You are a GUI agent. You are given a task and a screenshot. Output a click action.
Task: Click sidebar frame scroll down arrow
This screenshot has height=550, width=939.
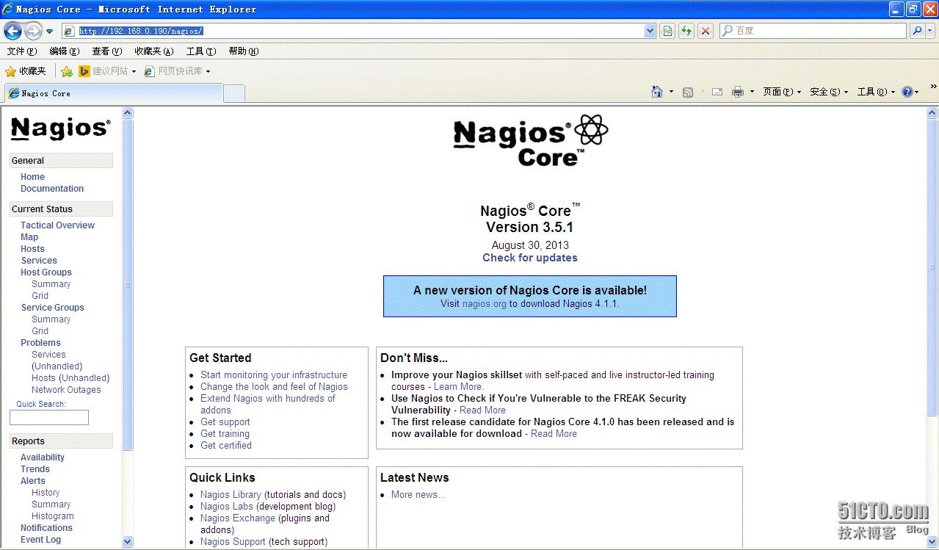[x=128, y=542]
